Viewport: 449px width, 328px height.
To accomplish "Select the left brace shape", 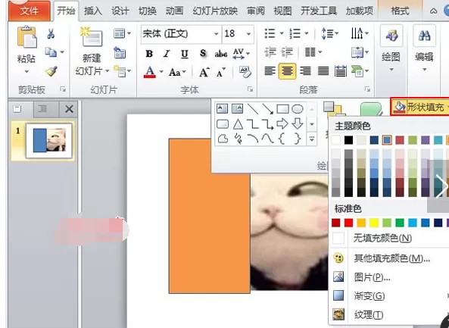I will [x=282, y=139].
